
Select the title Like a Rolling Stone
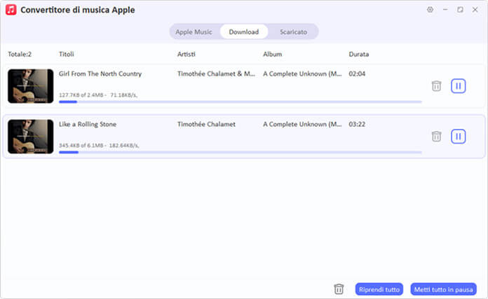pyautogui.click(x=88, y=124)
